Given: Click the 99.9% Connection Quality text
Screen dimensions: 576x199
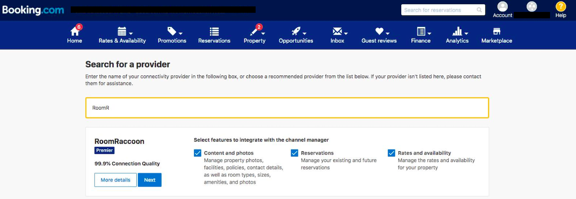Looking at the screenshot, I should pyautogui.click(x=127, y=164).
